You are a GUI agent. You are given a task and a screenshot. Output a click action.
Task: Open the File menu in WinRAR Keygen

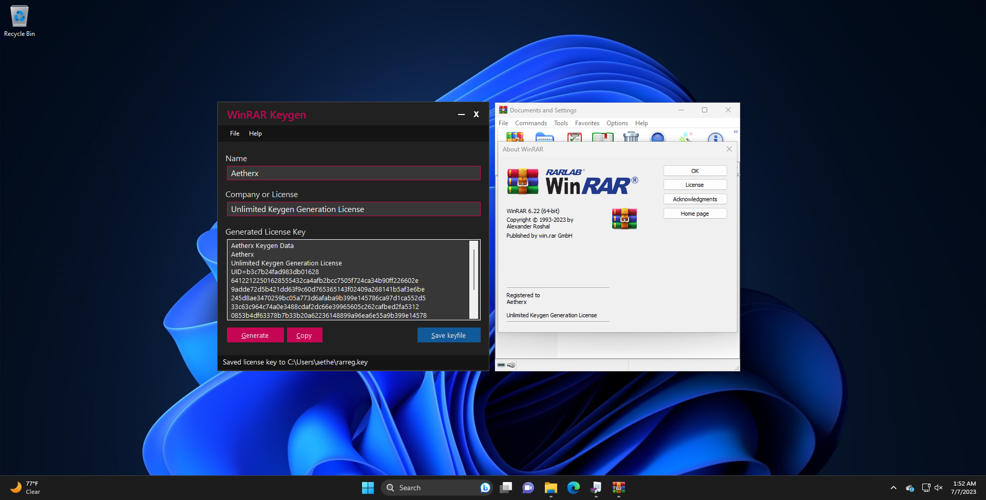click(235, 133)
